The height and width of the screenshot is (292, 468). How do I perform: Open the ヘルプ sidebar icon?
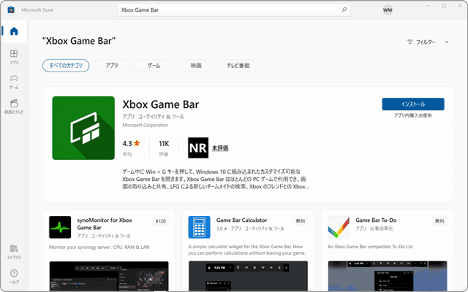(x=14, y=277)
